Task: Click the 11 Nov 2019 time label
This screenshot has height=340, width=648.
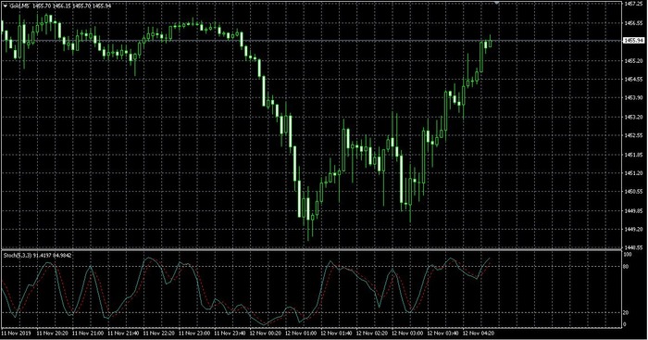Action: tap(16, 333)
